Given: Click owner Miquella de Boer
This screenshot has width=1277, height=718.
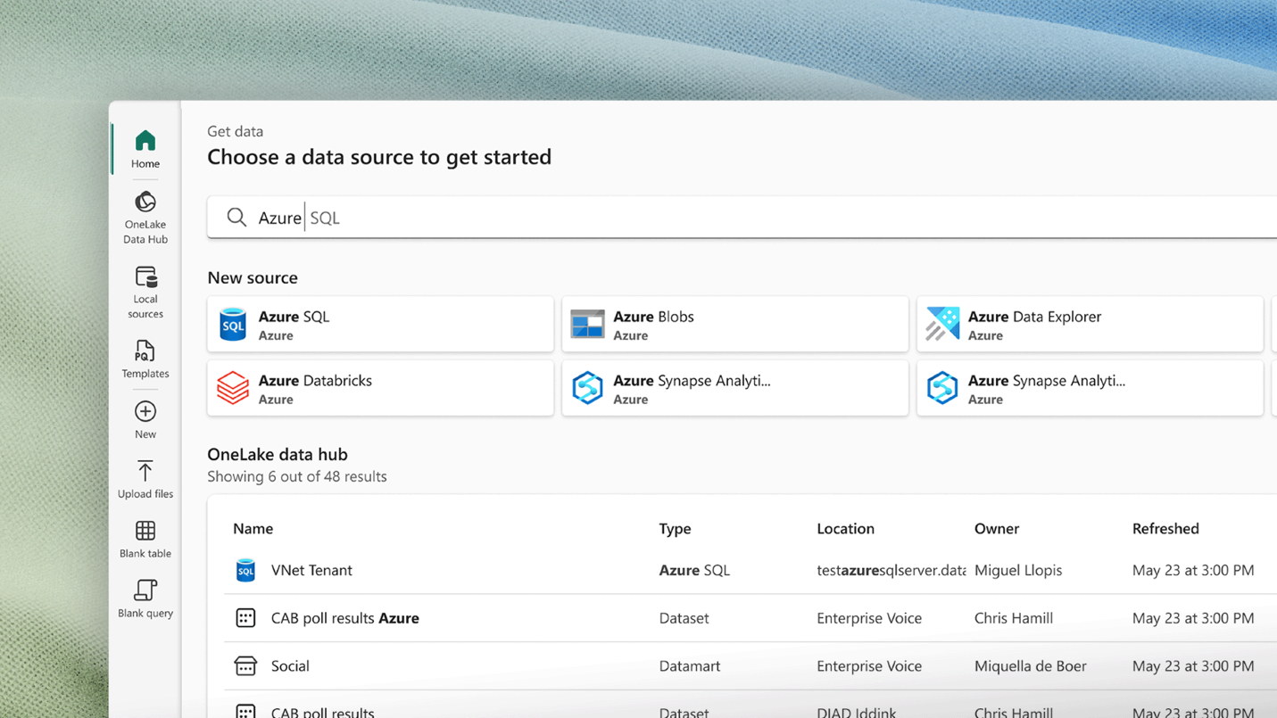Looking at the screenshot, I should (x=1031, y=666).
